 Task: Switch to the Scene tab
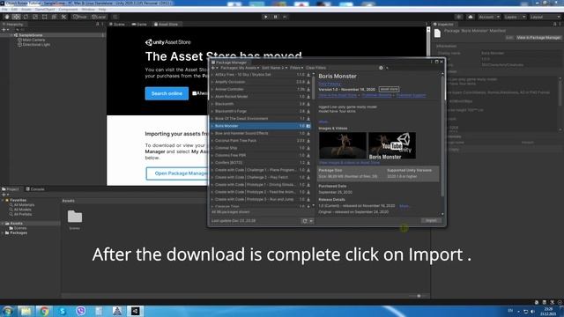pos(117,25)
